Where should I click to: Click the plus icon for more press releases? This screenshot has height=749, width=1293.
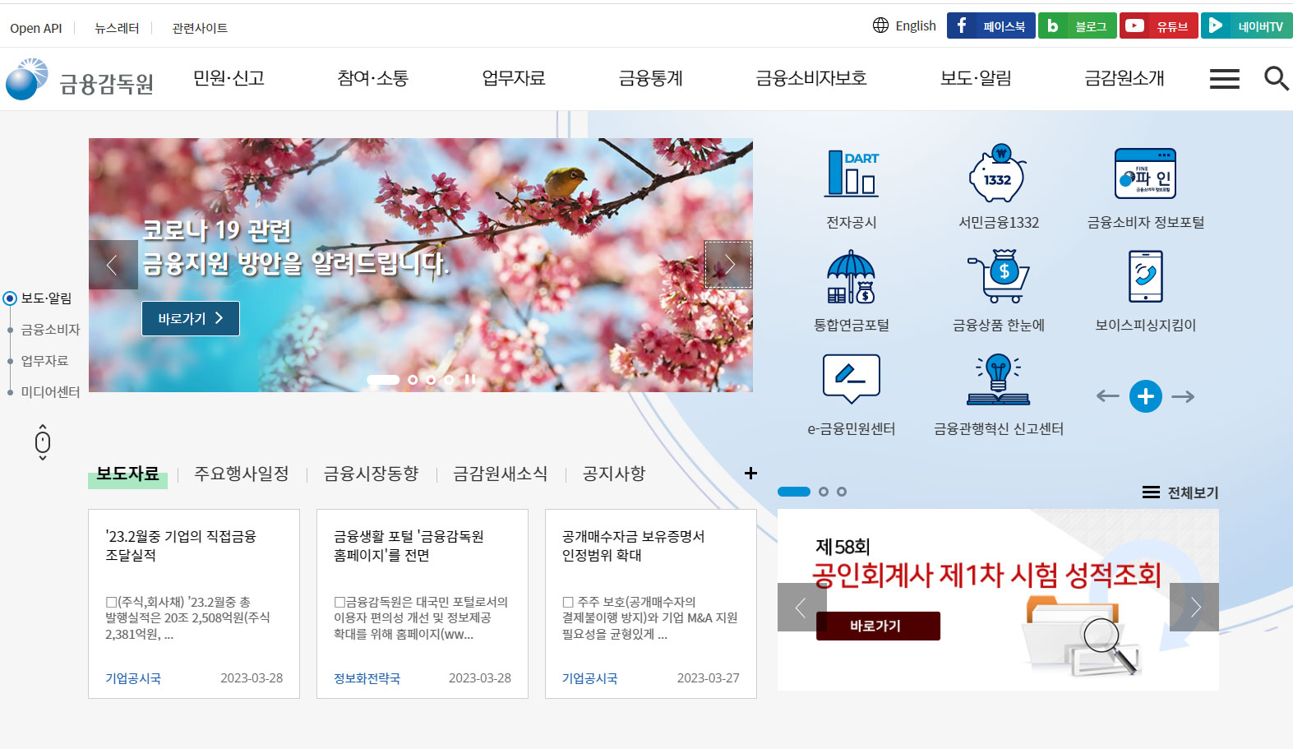click(x=750, y=473)
